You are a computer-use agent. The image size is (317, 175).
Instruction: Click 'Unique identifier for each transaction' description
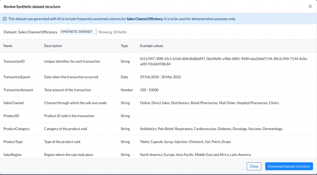(72, 61)
